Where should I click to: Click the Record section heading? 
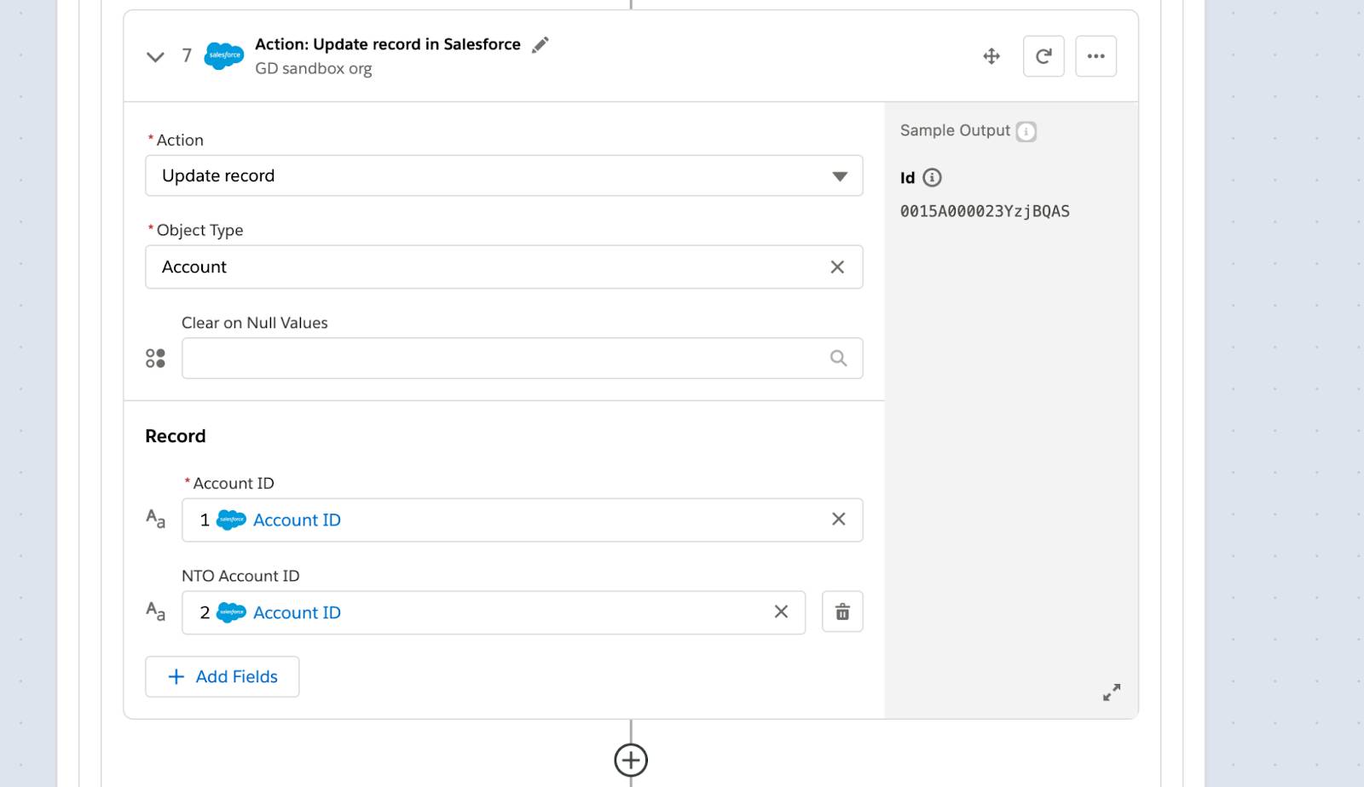(176, 436)
